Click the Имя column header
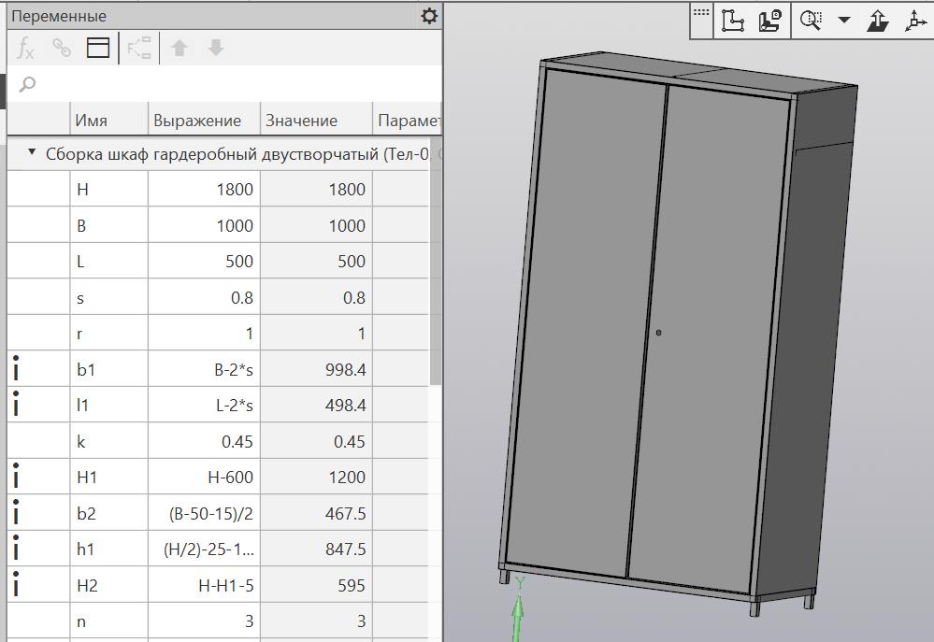934x642 pixels. click(109, 121)
